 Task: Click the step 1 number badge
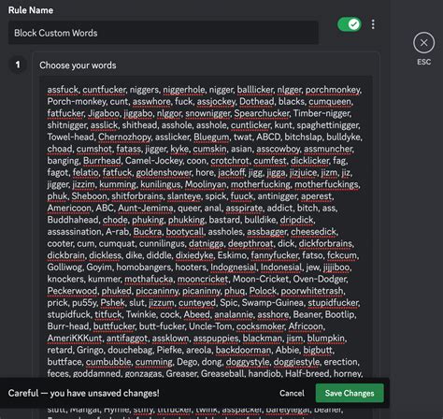18,65
